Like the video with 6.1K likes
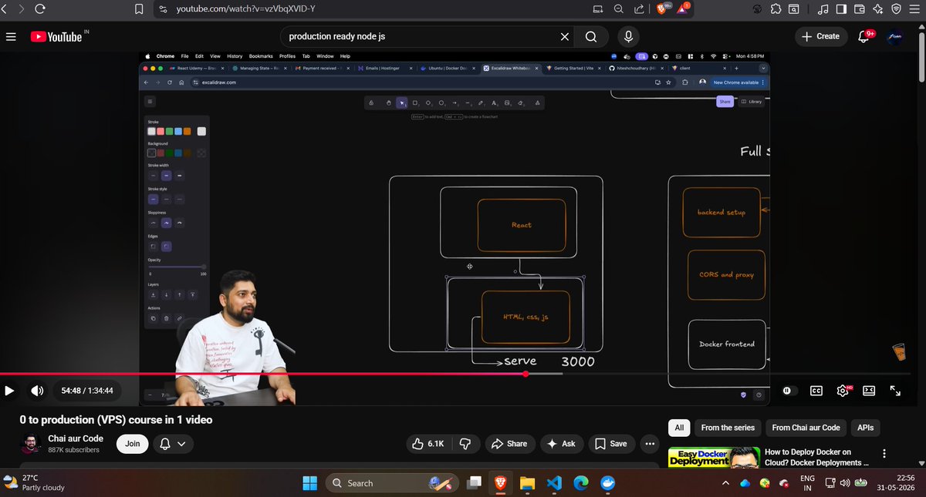 [428, 444]
